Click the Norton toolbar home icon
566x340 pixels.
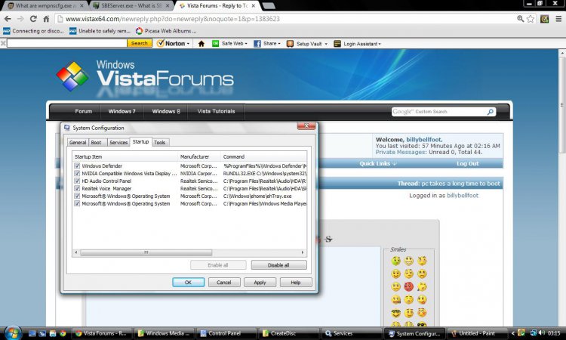tap(201, 44)
